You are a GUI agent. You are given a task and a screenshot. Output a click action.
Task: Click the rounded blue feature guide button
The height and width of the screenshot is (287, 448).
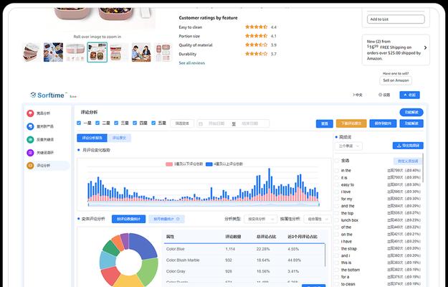pos(411,113)
